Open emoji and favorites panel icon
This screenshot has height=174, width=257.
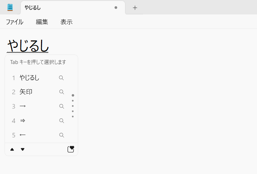click(71, 149)
